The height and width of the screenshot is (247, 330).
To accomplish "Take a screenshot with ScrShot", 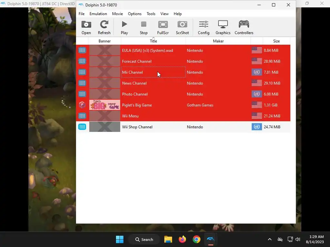I will tap(182, 28).
